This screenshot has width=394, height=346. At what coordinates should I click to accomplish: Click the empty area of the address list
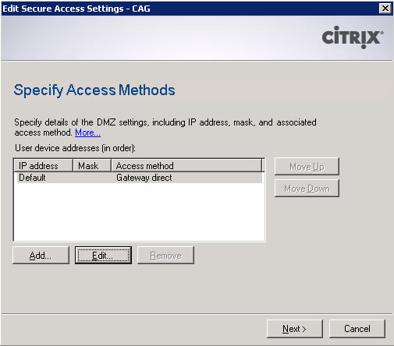tap(140, 212)
